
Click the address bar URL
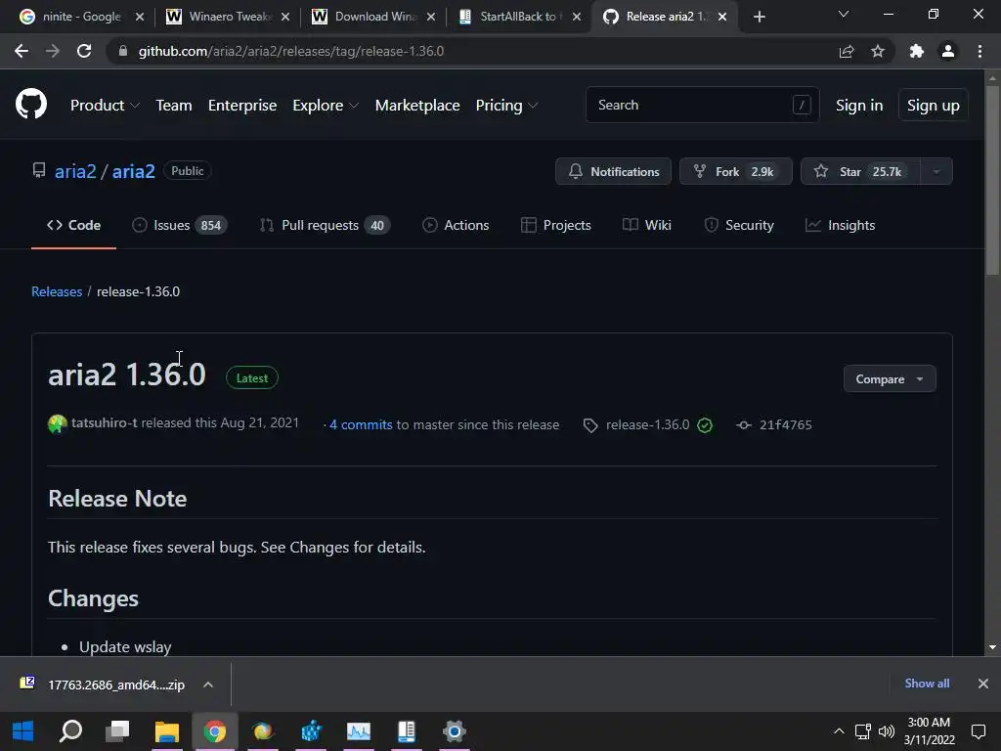(291, 51)
